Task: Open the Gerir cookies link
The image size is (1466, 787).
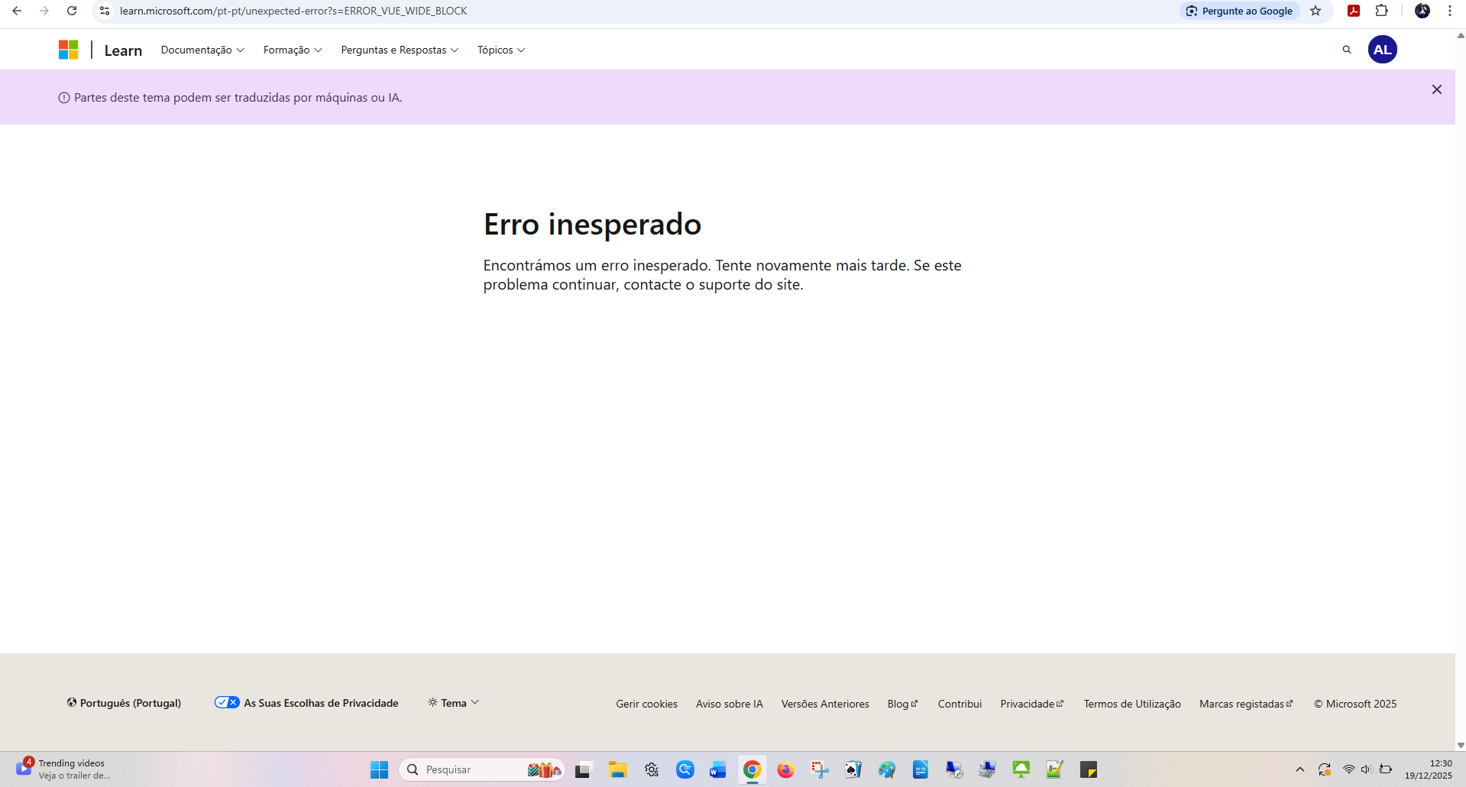Action: click(x=646, y=703)
